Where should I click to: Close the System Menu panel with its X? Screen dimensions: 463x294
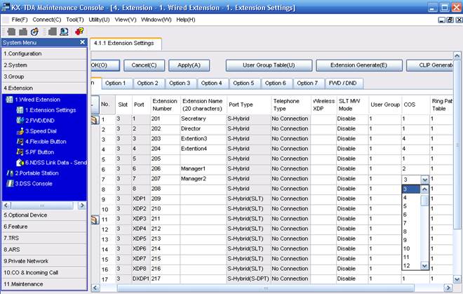point(82,43)
